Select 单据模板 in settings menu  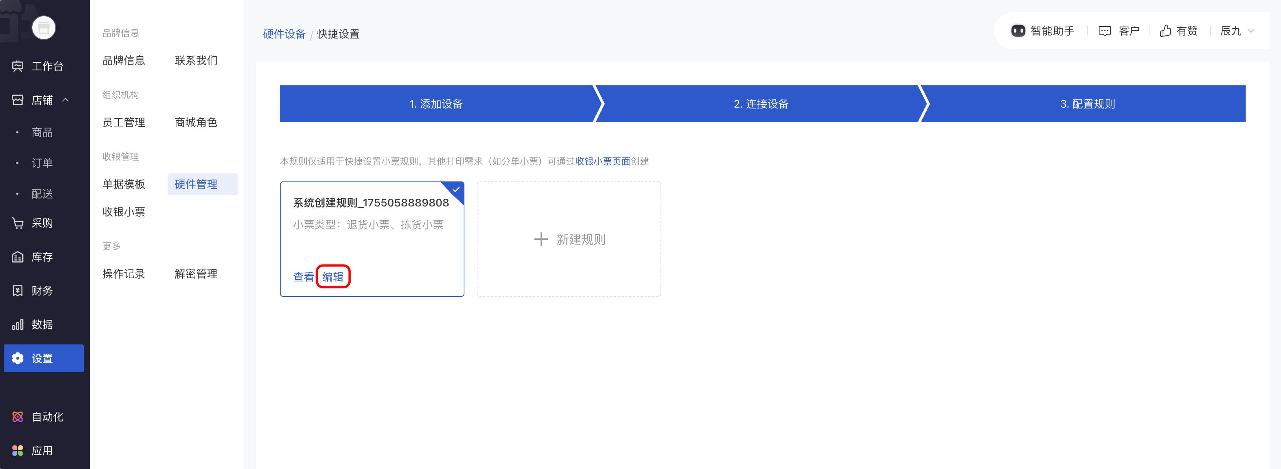124,185
